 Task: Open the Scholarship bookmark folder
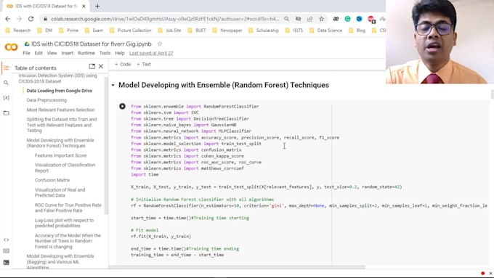coord(264,30)
